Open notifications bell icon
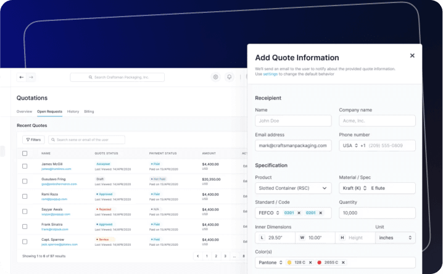This screenshot has width=443, height=274. [230, 78]
